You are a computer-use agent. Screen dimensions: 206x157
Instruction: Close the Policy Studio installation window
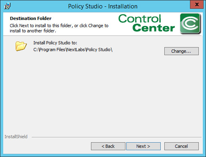(197, 4)
